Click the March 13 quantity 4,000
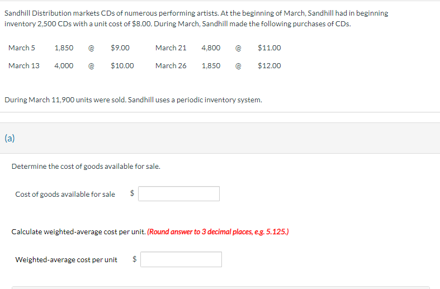 coord(64,65)
